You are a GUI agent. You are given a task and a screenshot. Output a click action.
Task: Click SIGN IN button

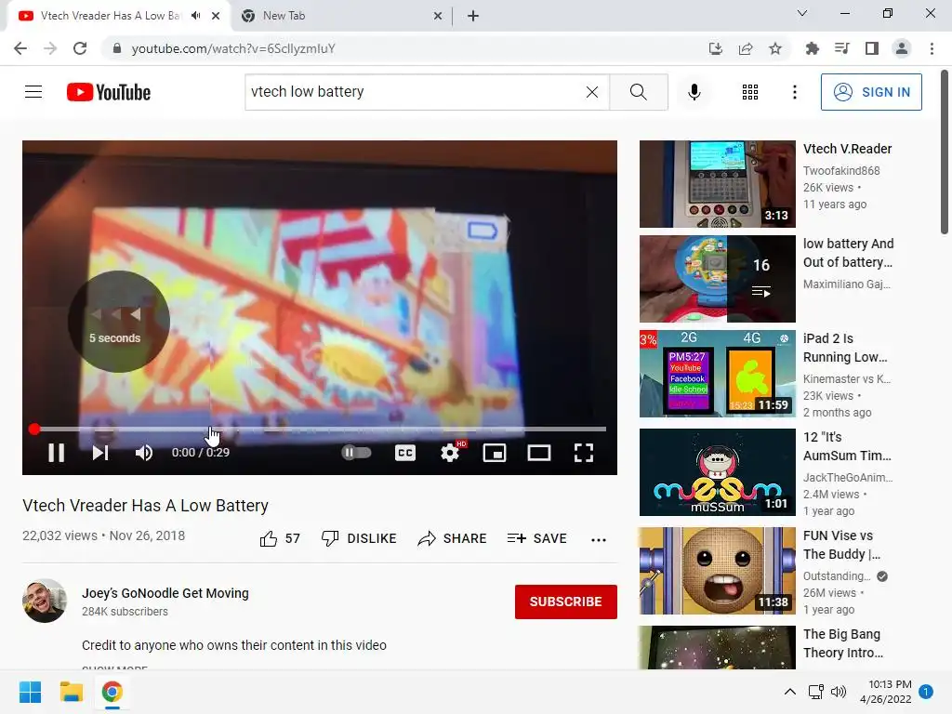[x=871, y=92]
